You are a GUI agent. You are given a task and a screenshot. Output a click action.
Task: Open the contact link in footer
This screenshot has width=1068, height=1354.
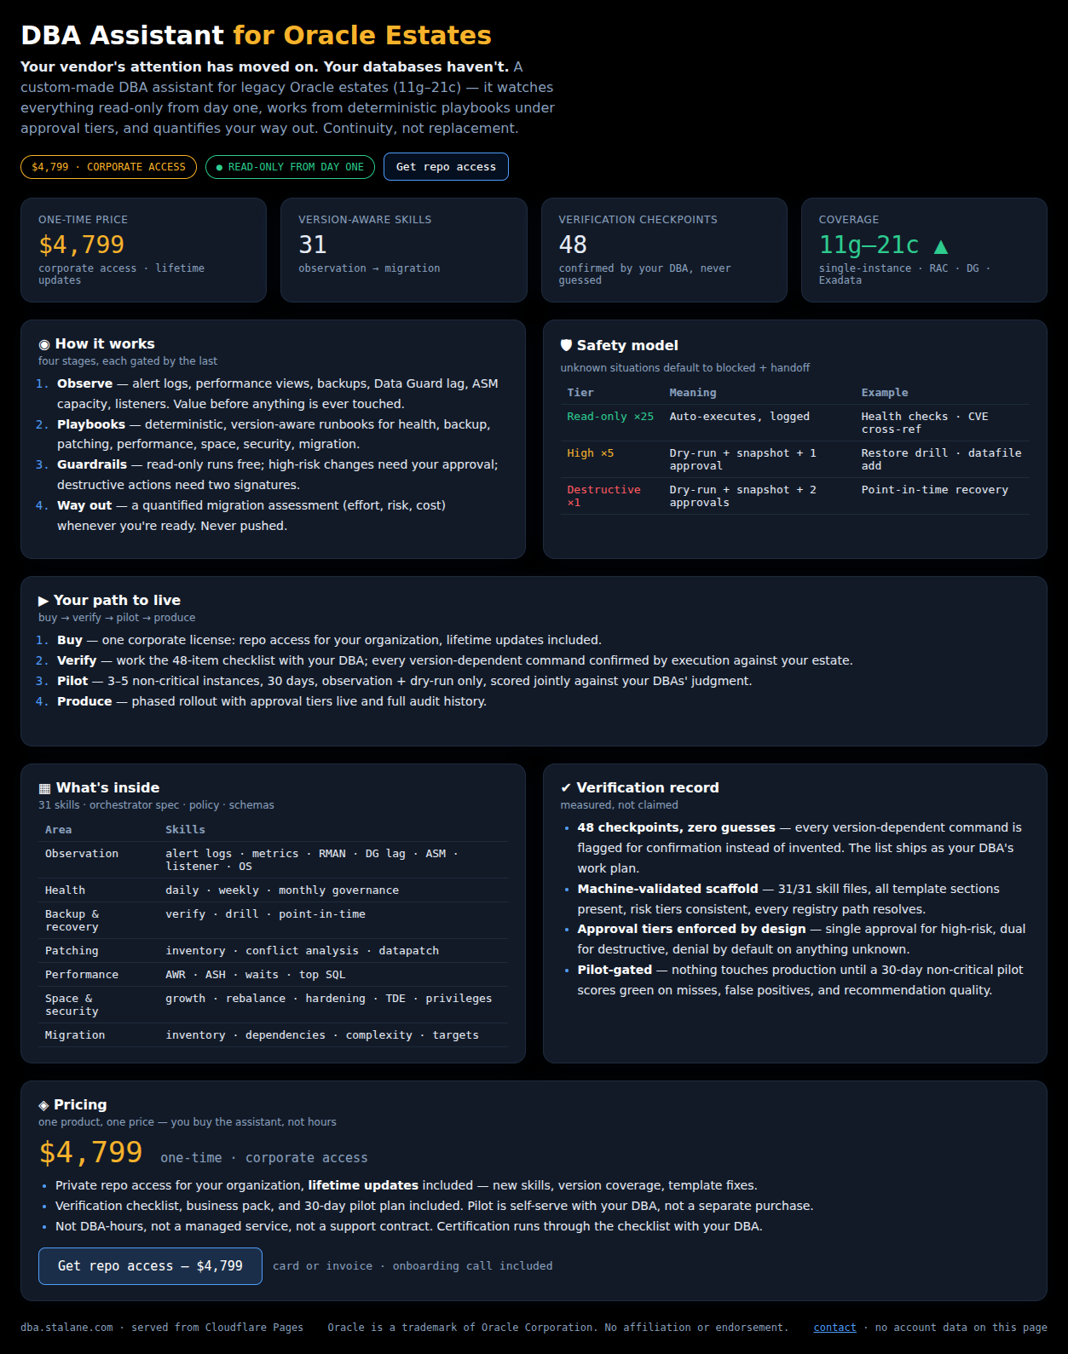[834, 1328]
